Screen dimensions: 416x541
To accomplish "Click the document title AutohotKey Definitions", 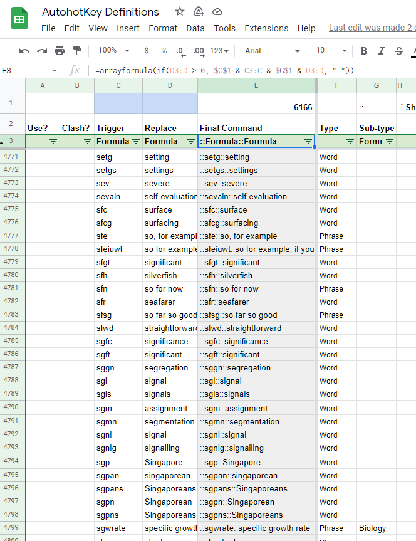I will click(100, 12).
